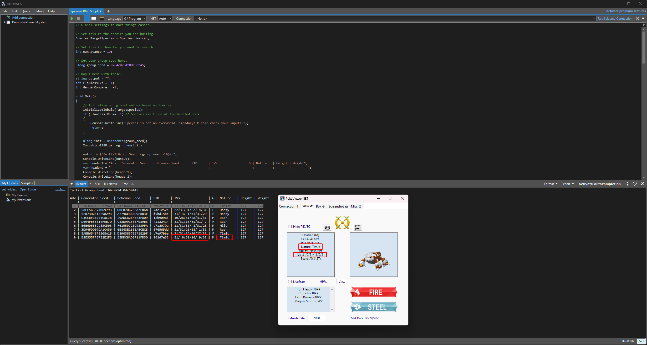This screenshot has height=345, width=647.
Task: Open new query tab with plus icon
Action: (108, 11)
